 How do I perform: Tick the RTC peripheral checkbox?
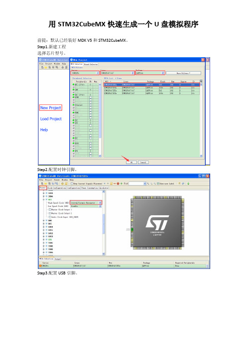91,138
